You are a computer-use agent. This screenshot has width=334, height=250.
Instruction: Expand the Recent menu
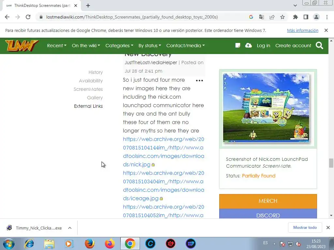(x=57, y=46)
